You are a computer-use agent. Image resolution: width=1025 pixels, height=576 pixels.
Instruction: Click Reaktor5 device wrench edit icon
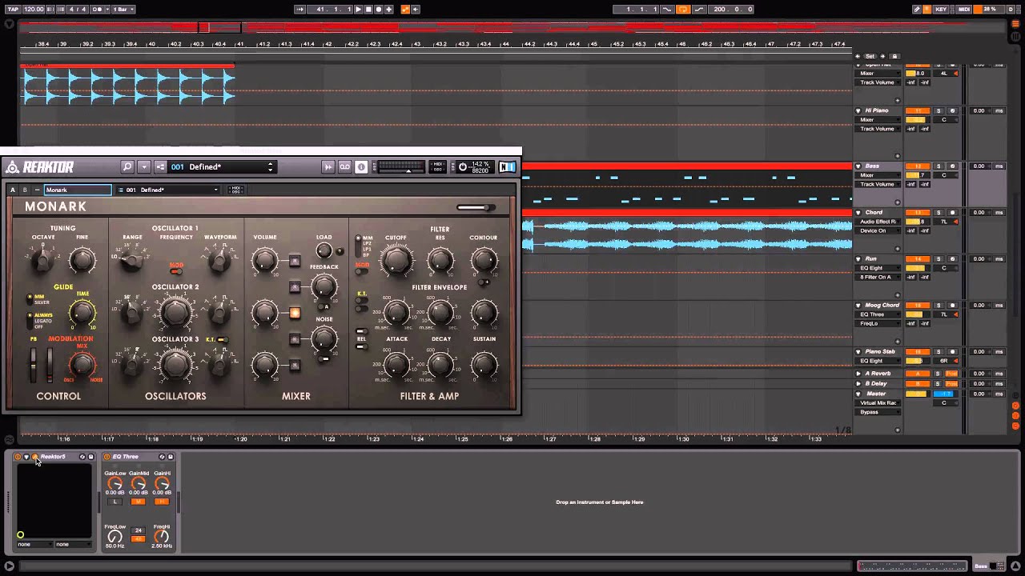point(34,457)
